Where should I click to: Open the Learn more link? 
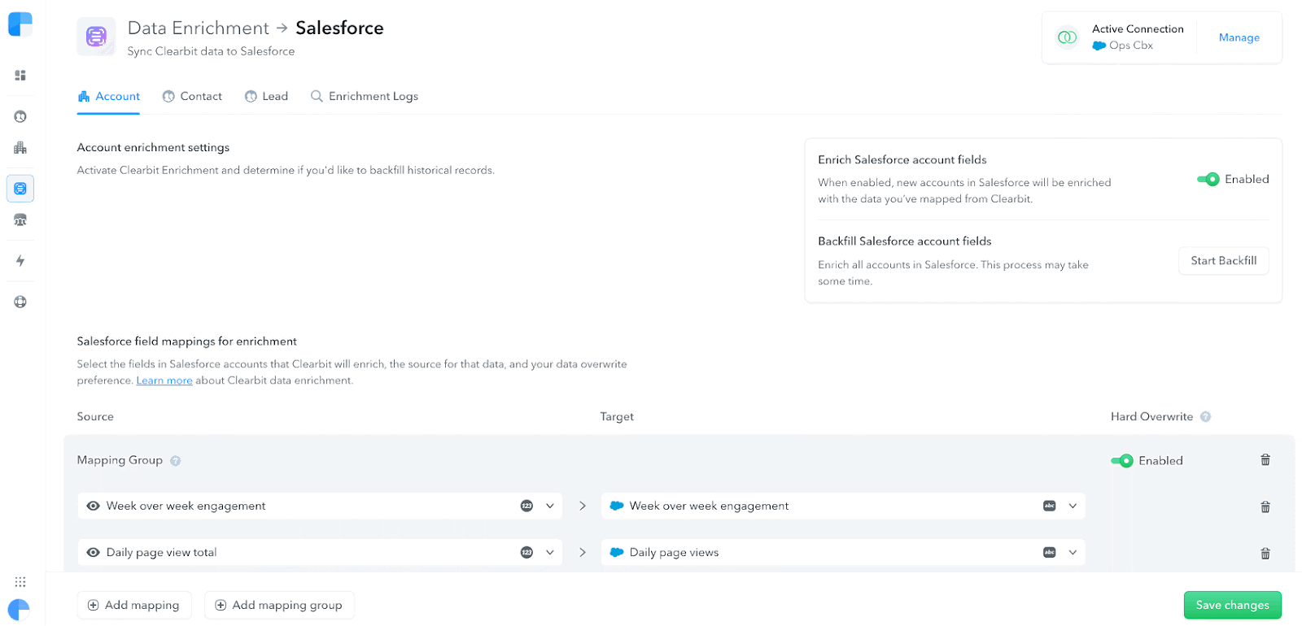[x=164, y=380]
